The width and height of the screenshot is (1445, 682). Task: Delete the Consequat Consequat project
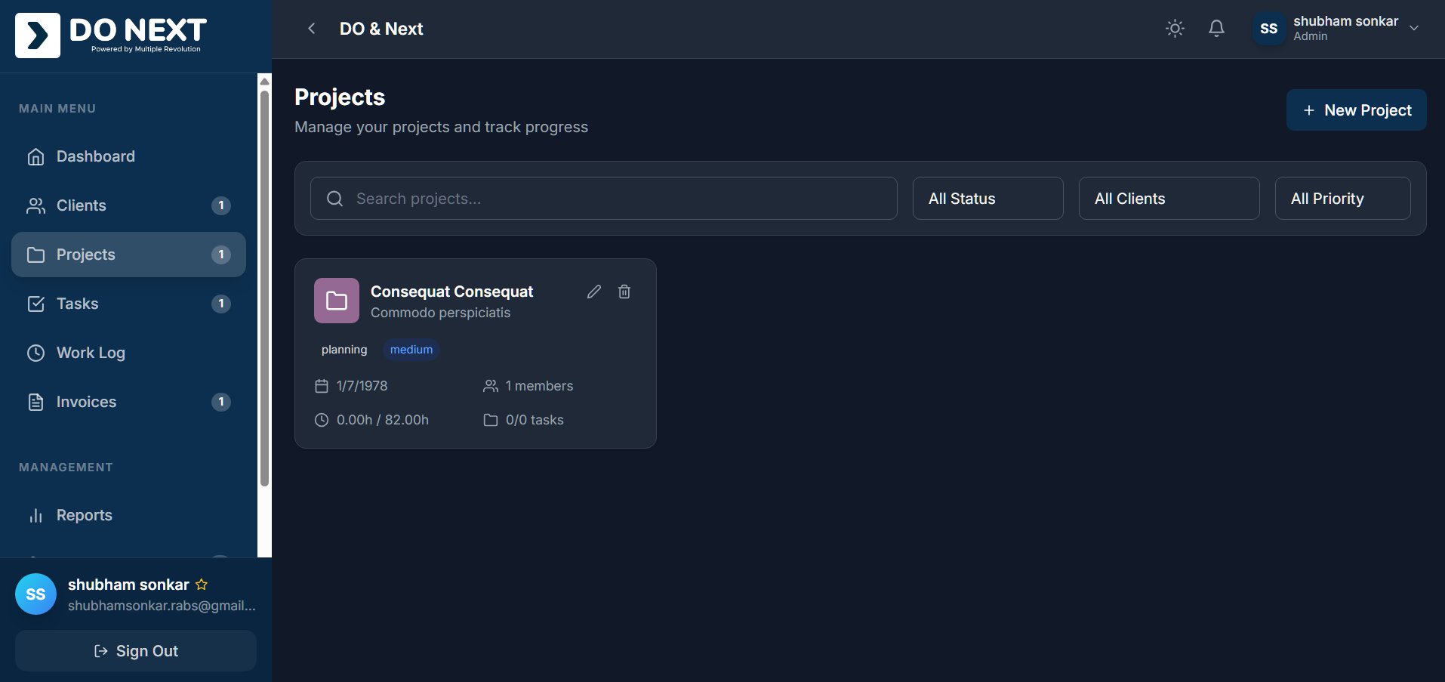[624, 292]
